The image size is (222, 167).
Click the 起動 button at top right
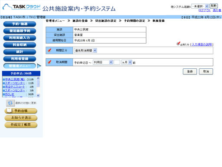tap(214, 6)
